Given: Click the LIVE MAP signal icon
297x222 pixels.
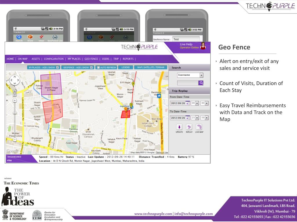Looking at the screenshot, I should [199, 127].
